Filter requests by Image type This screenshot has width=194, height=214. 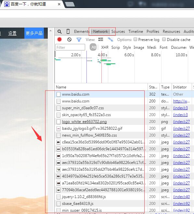(139, 47)
